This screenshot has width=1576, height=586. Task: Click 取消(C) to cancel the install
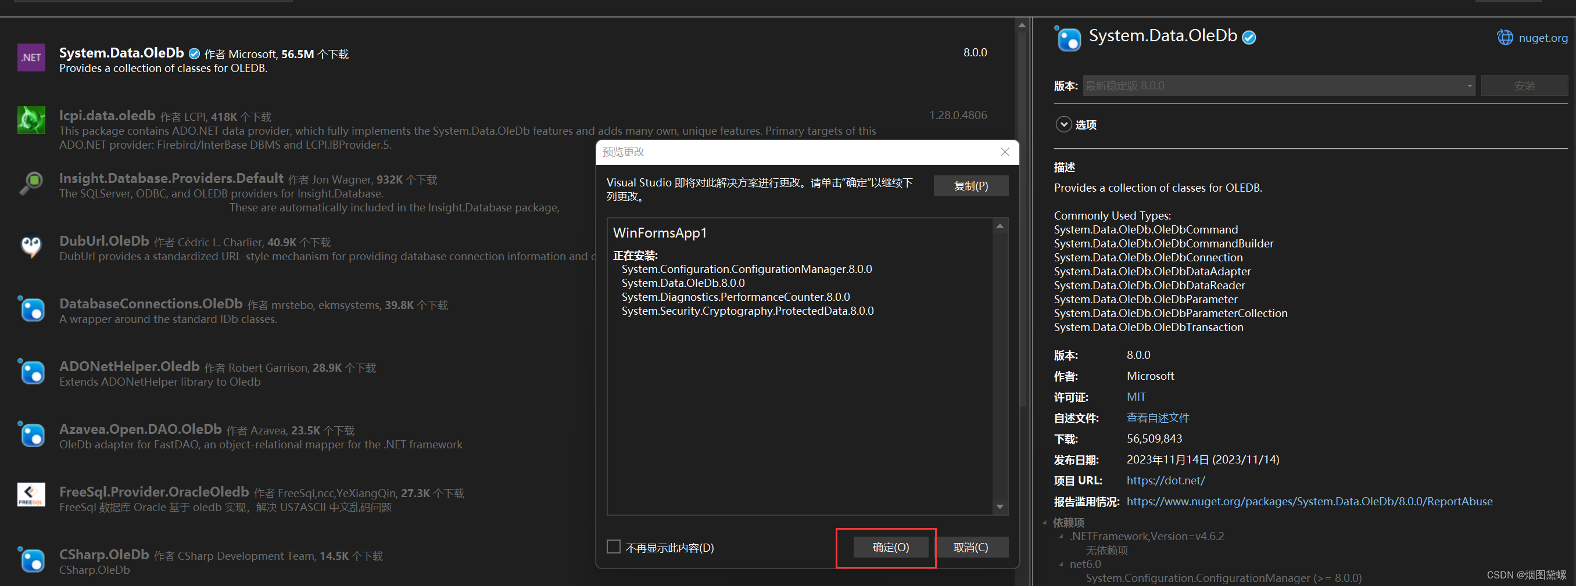(x=970, y=547)
